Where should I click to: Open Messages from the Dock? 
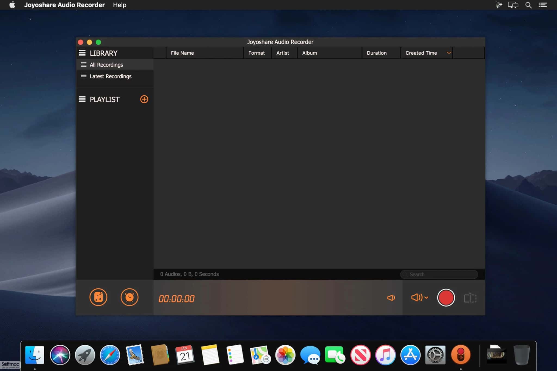[310, 355]
